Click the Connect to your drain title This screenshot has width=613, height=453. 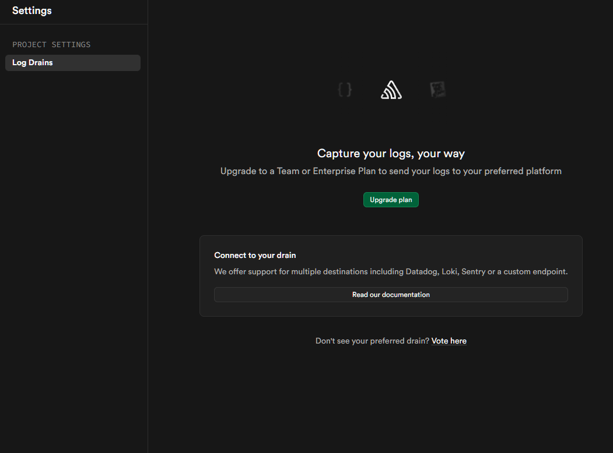(255, 255)
